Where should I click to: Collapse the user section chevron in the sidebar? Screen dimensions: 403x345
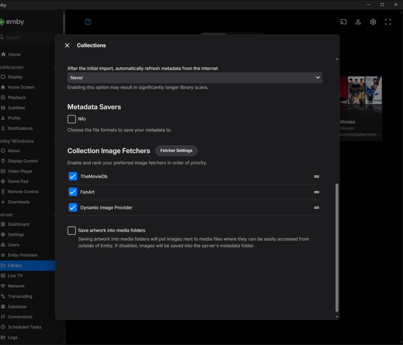coord(54,68)
